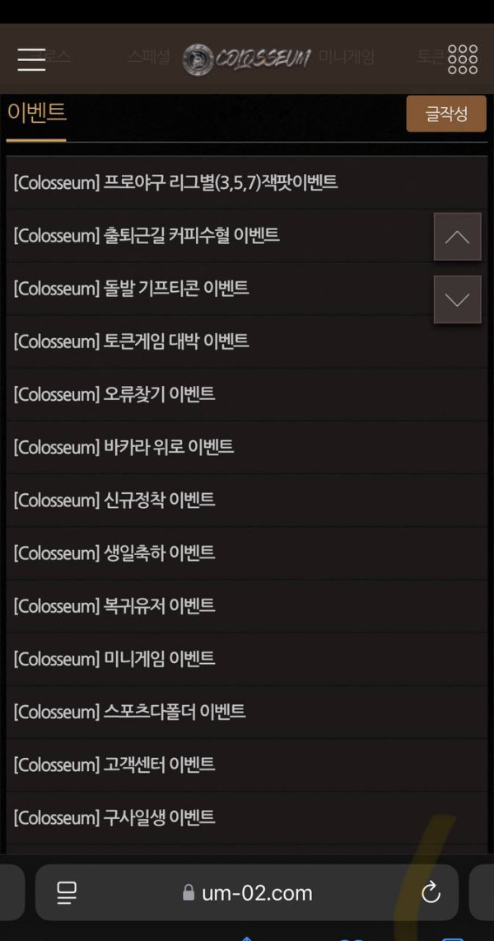Open the 미니게임 nav menu item

click(346, 57)
